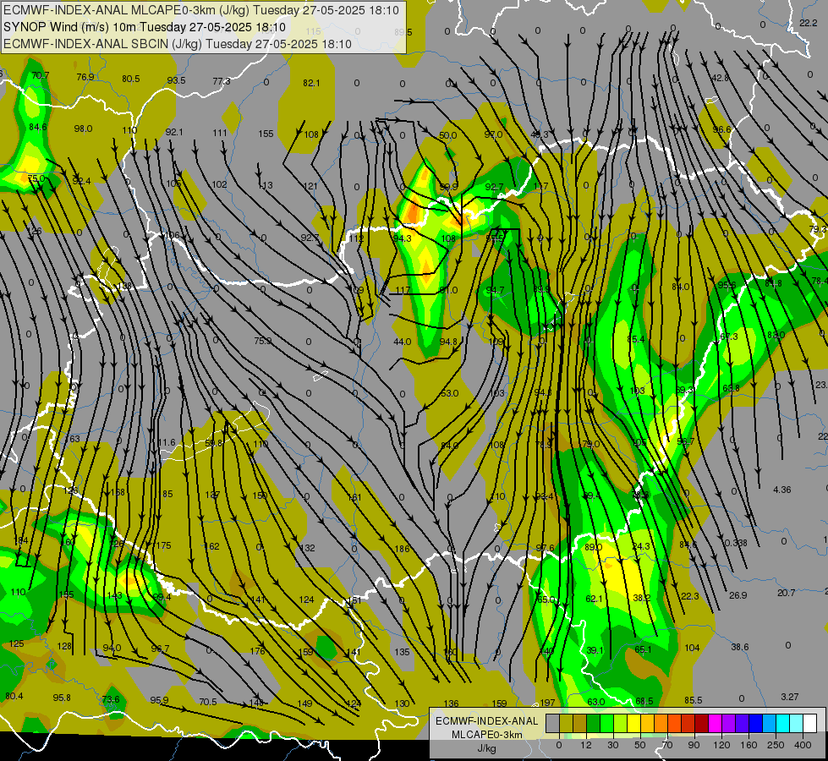Click the SYNOP Wind (m/s) 10m header line
The height and width of the screenshot is (761, 828).
point(144,27)
